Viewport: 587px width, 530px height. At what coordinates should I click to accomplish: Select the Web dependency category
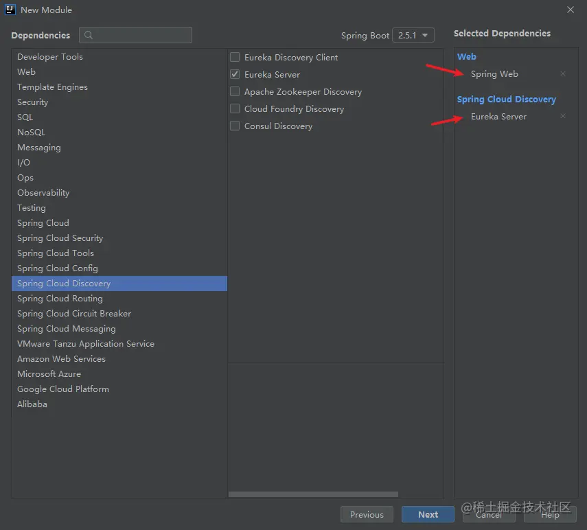click(x=119, y=71)
